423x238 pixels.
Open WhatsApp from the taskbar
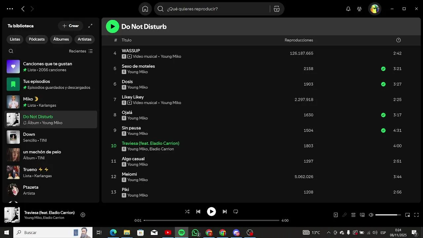click(196, 233)
